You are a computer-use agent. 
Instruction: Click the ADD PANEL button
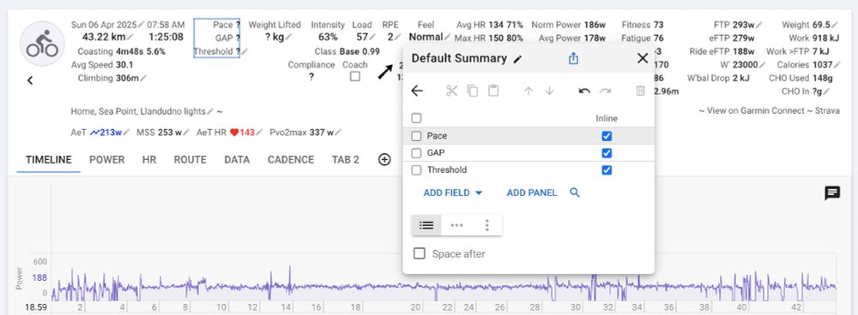click(532, 193)
